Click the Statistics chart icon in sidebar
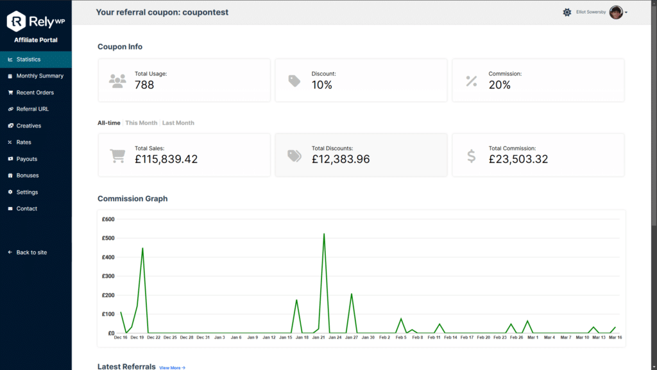This screenshot has width=657, height=370. coord(10,60)
